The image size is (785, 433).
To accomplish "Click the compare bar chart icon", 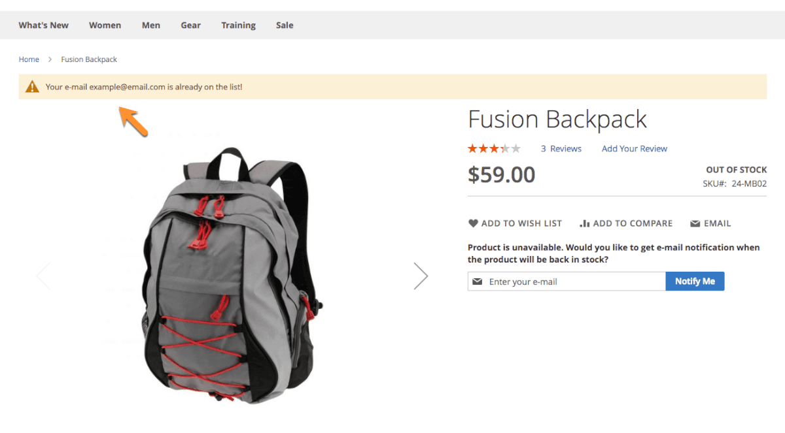I will coord(585,223).
